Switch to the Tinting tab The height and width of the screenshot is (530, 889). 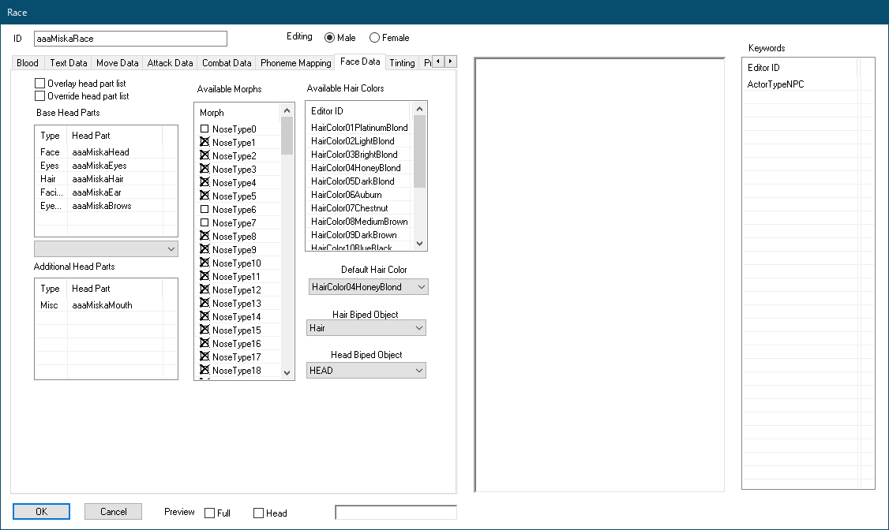[x=402, y=63]
